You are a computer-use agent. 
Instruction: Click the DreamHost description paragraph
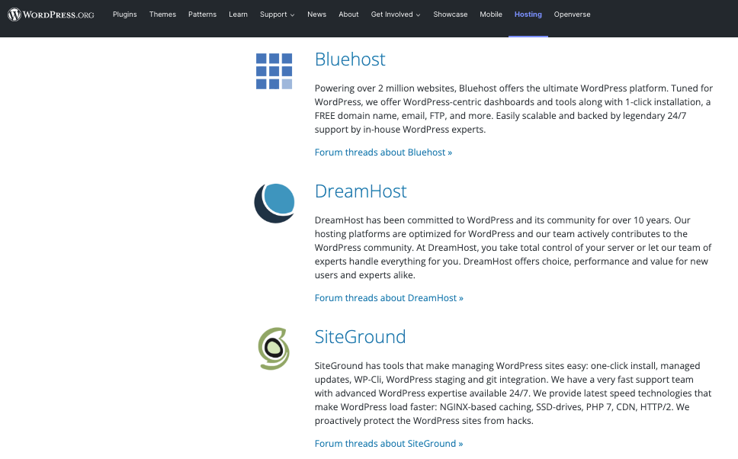click(x=513, y=248)
